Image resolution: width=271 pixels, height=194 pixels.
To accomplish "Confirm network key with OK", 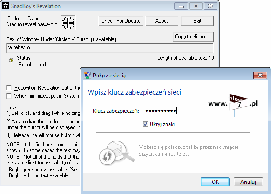I will 215,182.
